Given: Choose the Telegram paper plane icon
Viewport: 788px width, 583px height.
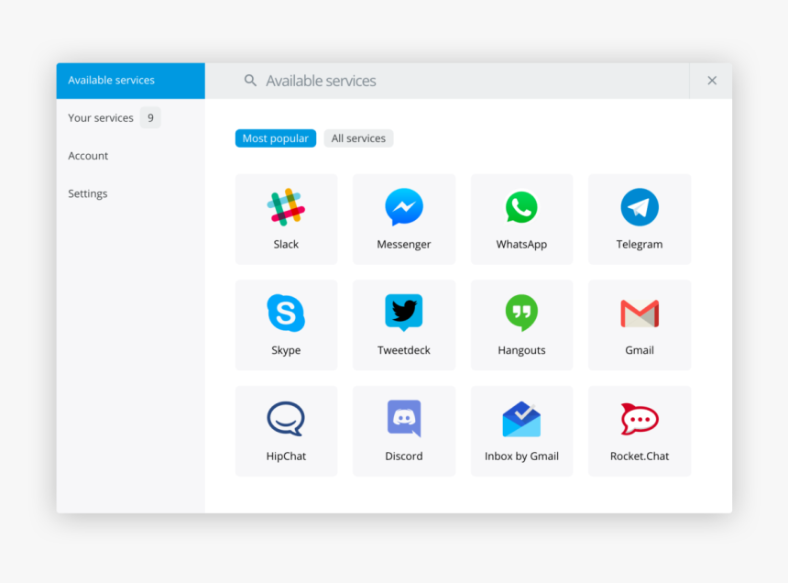Looking at the screenshot, I should [x=640, y=207].
